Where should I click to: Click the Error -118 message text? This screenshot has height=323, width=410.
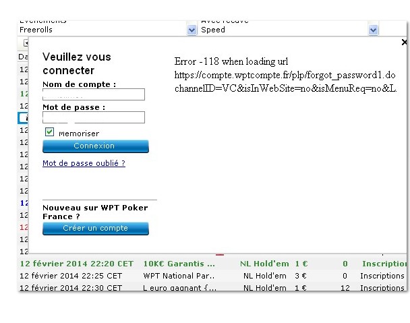[231, 61]
